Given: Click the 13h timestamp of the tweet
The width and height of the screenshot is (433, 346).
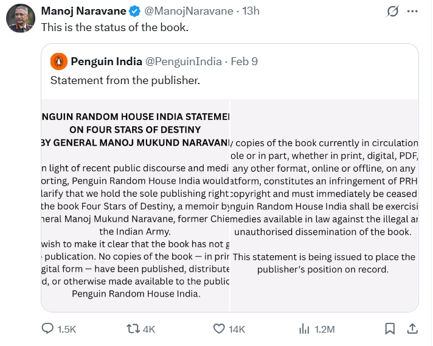Looking at the screenshot, I should [250, 12].
